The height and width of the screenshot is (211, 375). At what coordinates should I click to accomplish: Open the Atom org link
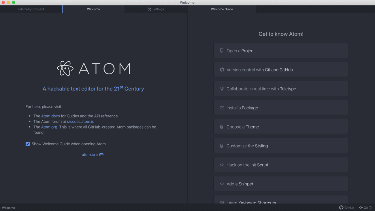tap(49, 127)
